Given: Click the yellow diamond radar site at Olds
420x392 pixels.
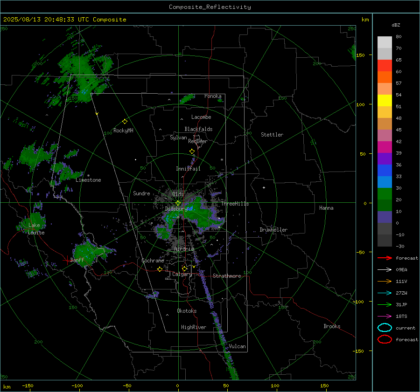Looking at the screenshot, I should [178, 203].
